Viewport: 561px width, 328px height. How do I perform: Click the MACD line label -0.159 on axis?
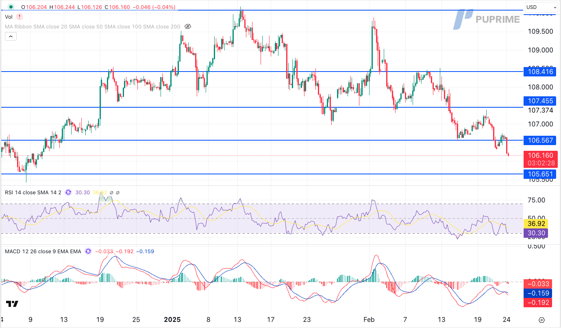point(538,293)
